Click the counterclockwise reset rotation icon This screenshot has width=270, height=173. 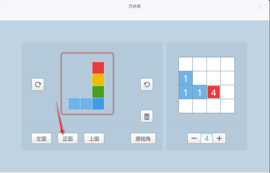click(x=147, y=84)
